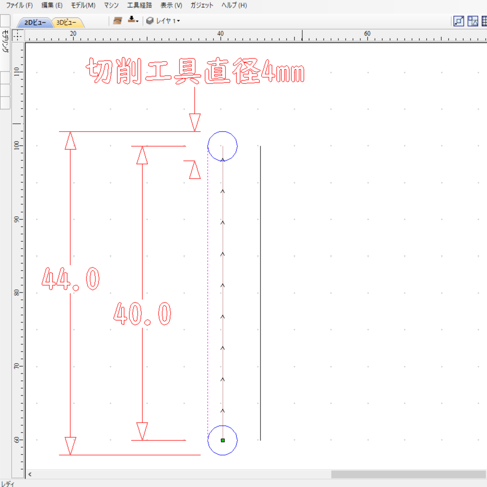Click the brown material preview icon

point(118,21)
